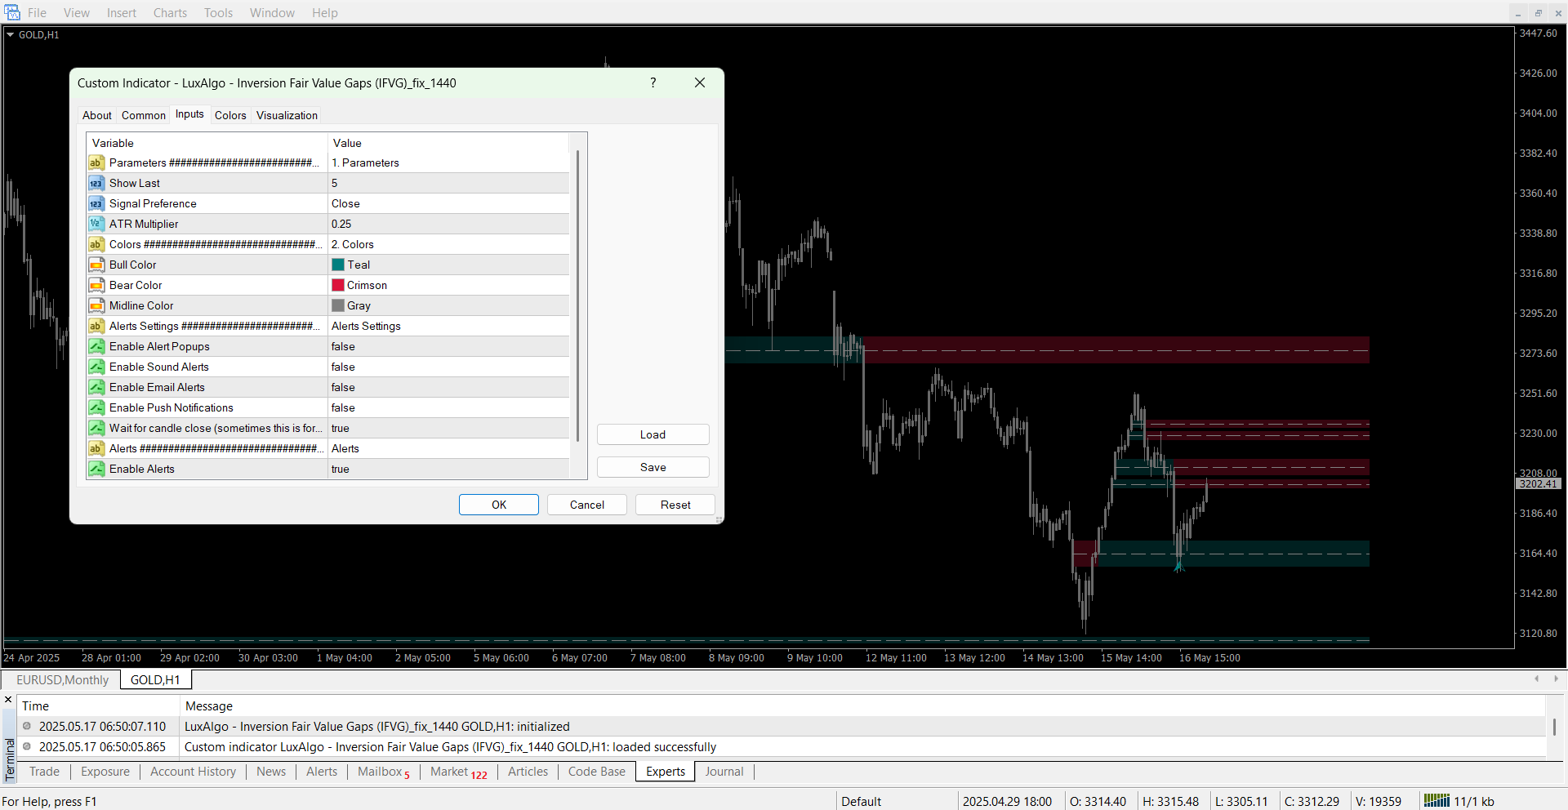Click the Reset button
The image size is (1568, 810).
(675, 505)
